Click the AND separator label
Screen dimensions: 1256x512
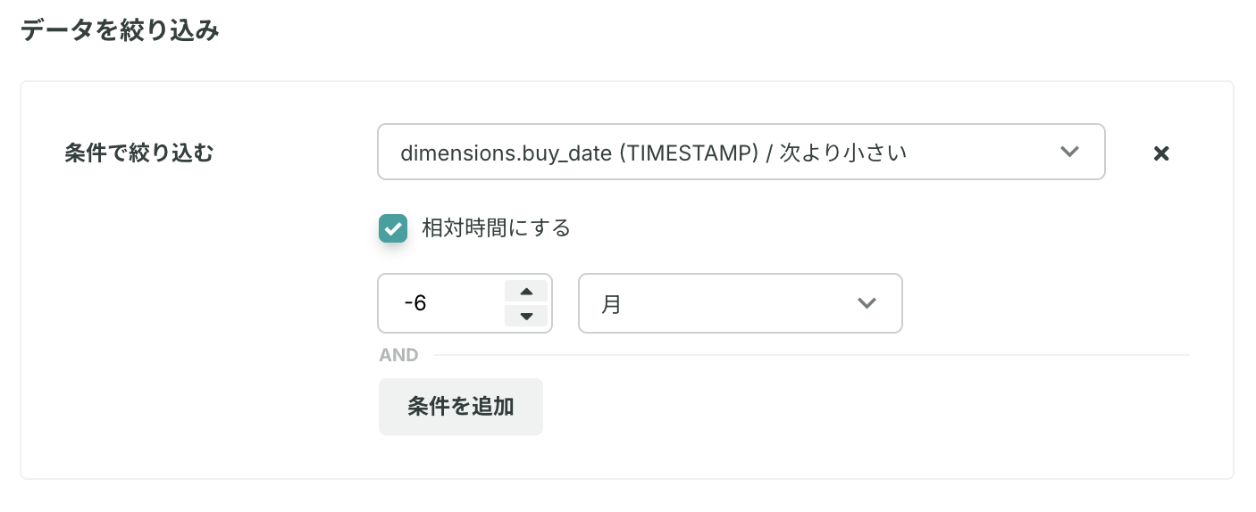(398, 355)
